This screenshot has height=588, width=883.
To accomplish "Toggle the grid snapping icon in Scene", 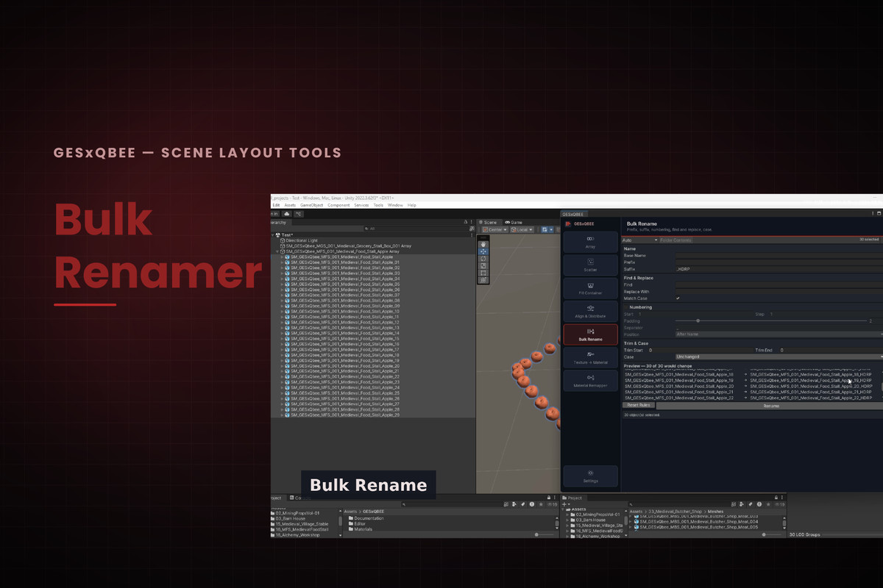I will [546, 229].
